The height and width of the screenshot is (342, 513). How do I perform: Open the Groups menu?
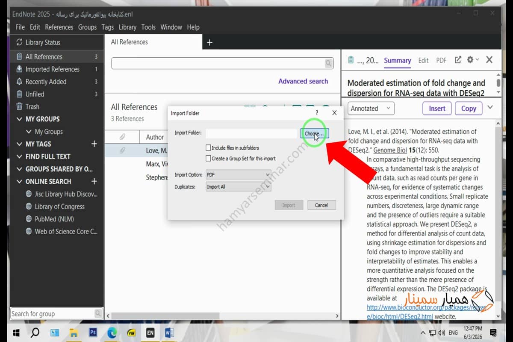pyautogui.click(x=87, y=27)
